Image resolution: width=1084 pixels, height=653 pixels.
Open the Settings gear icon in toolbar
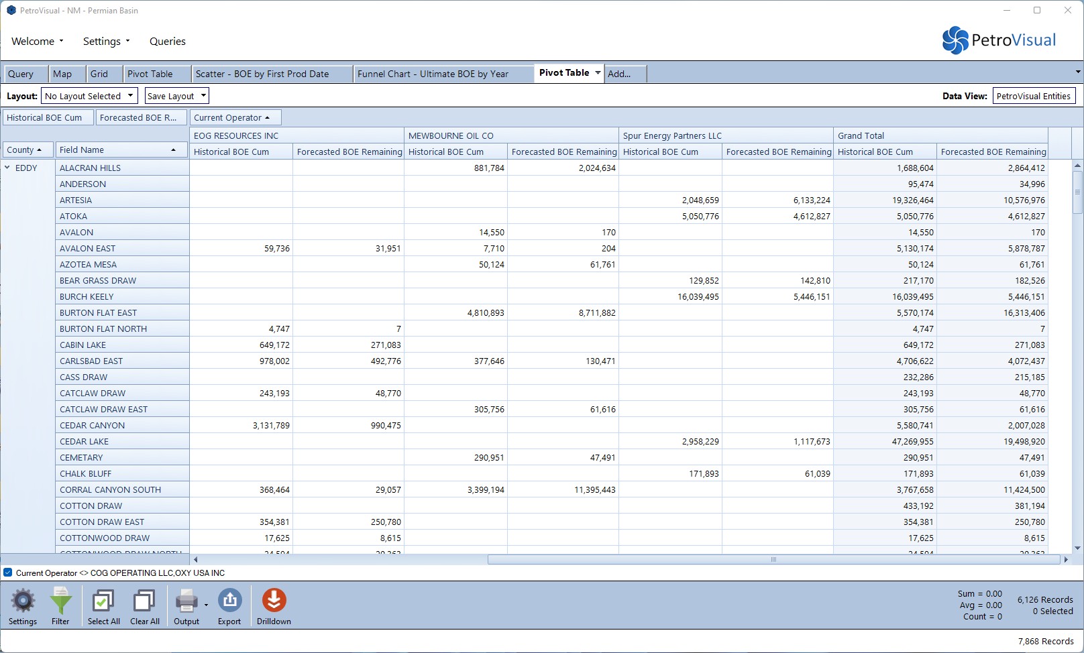[23, 601]
